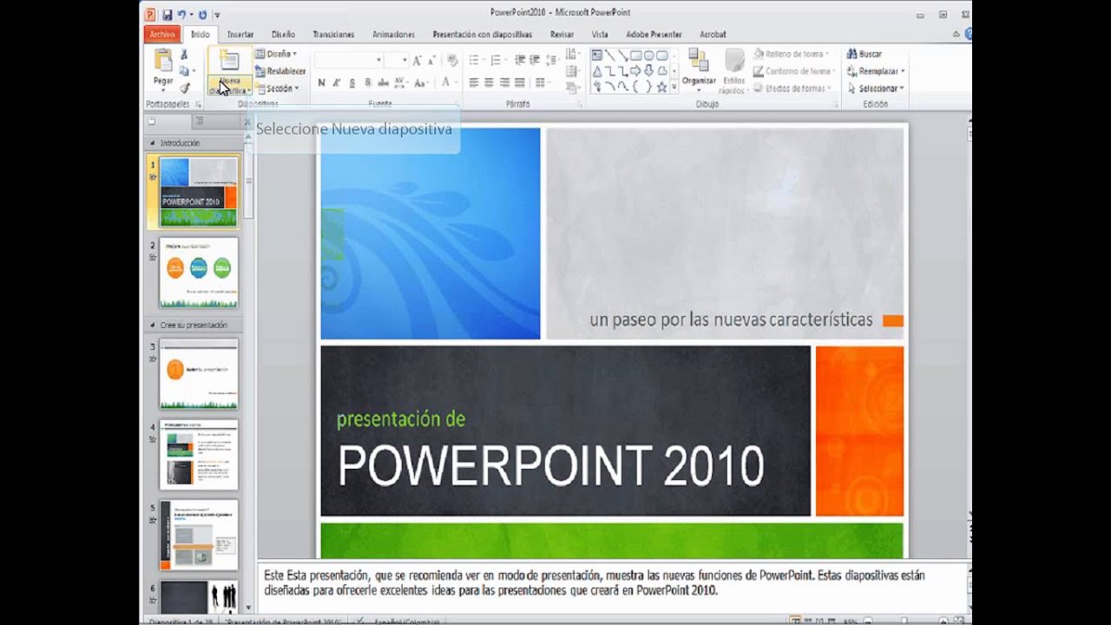The width and height of the screenshot is (1111, 625).
Task: Open the Animaciones tab
Action: [x=393, y=35]
